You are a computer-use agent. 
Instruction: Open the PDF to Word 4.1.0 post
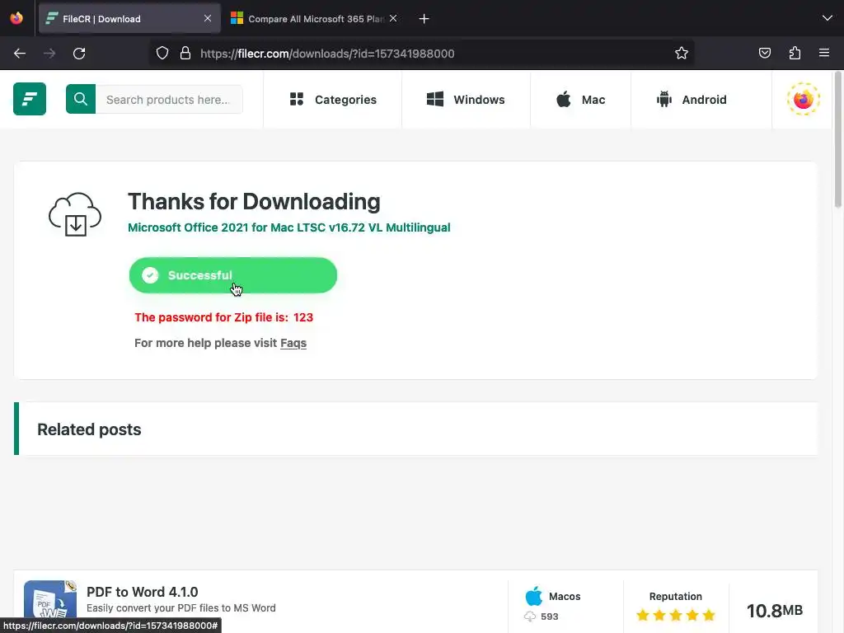[x=142, y=592]
